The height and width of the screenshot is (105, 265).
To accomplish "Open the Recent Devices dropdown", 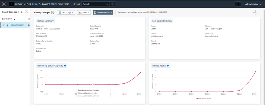I will point(103,13).
